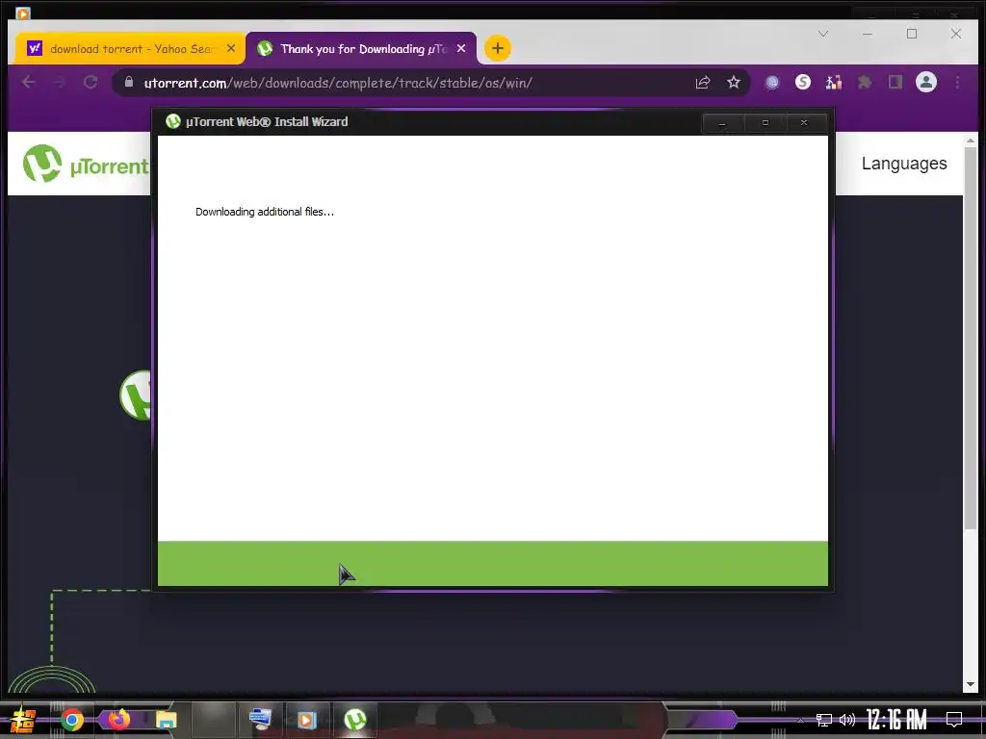Close the Yahoo Search tab

click(231, 48)
